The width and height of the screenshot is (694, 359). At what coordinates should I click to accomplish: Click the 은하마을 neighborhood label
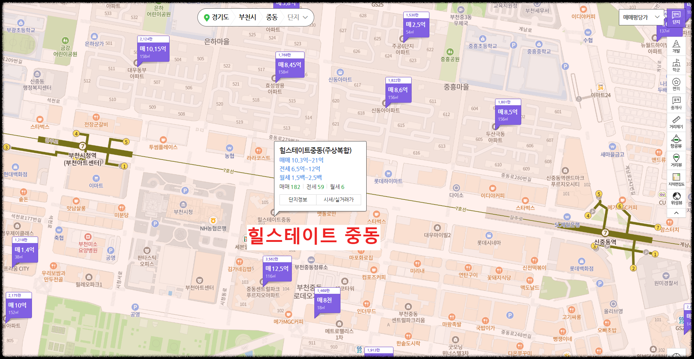point(217,42)
